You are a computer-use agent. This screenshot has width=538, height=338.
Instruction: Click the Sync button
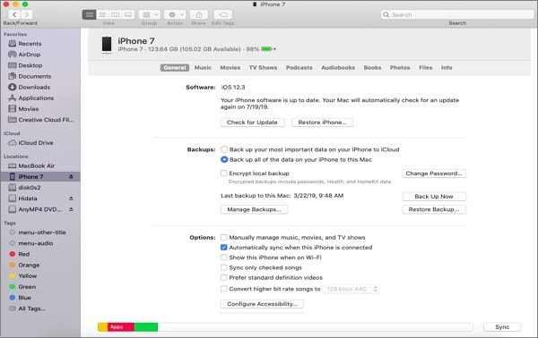pos(502,327)
